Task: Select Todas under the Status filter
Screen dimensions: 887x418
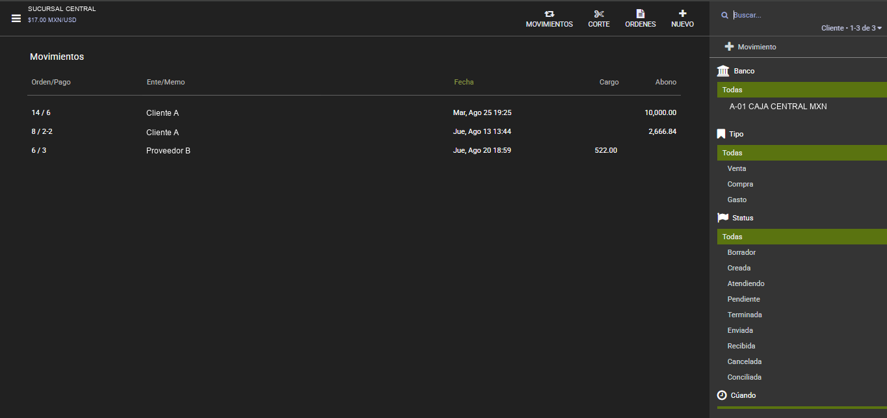Action: click(x=802, y=237)
